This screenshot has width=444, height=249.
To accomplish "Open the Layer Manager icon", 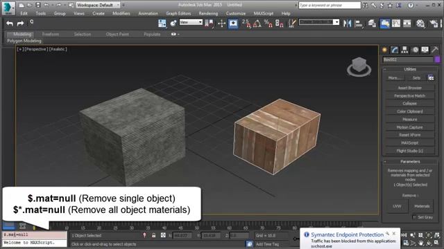I will pos(372,24).
